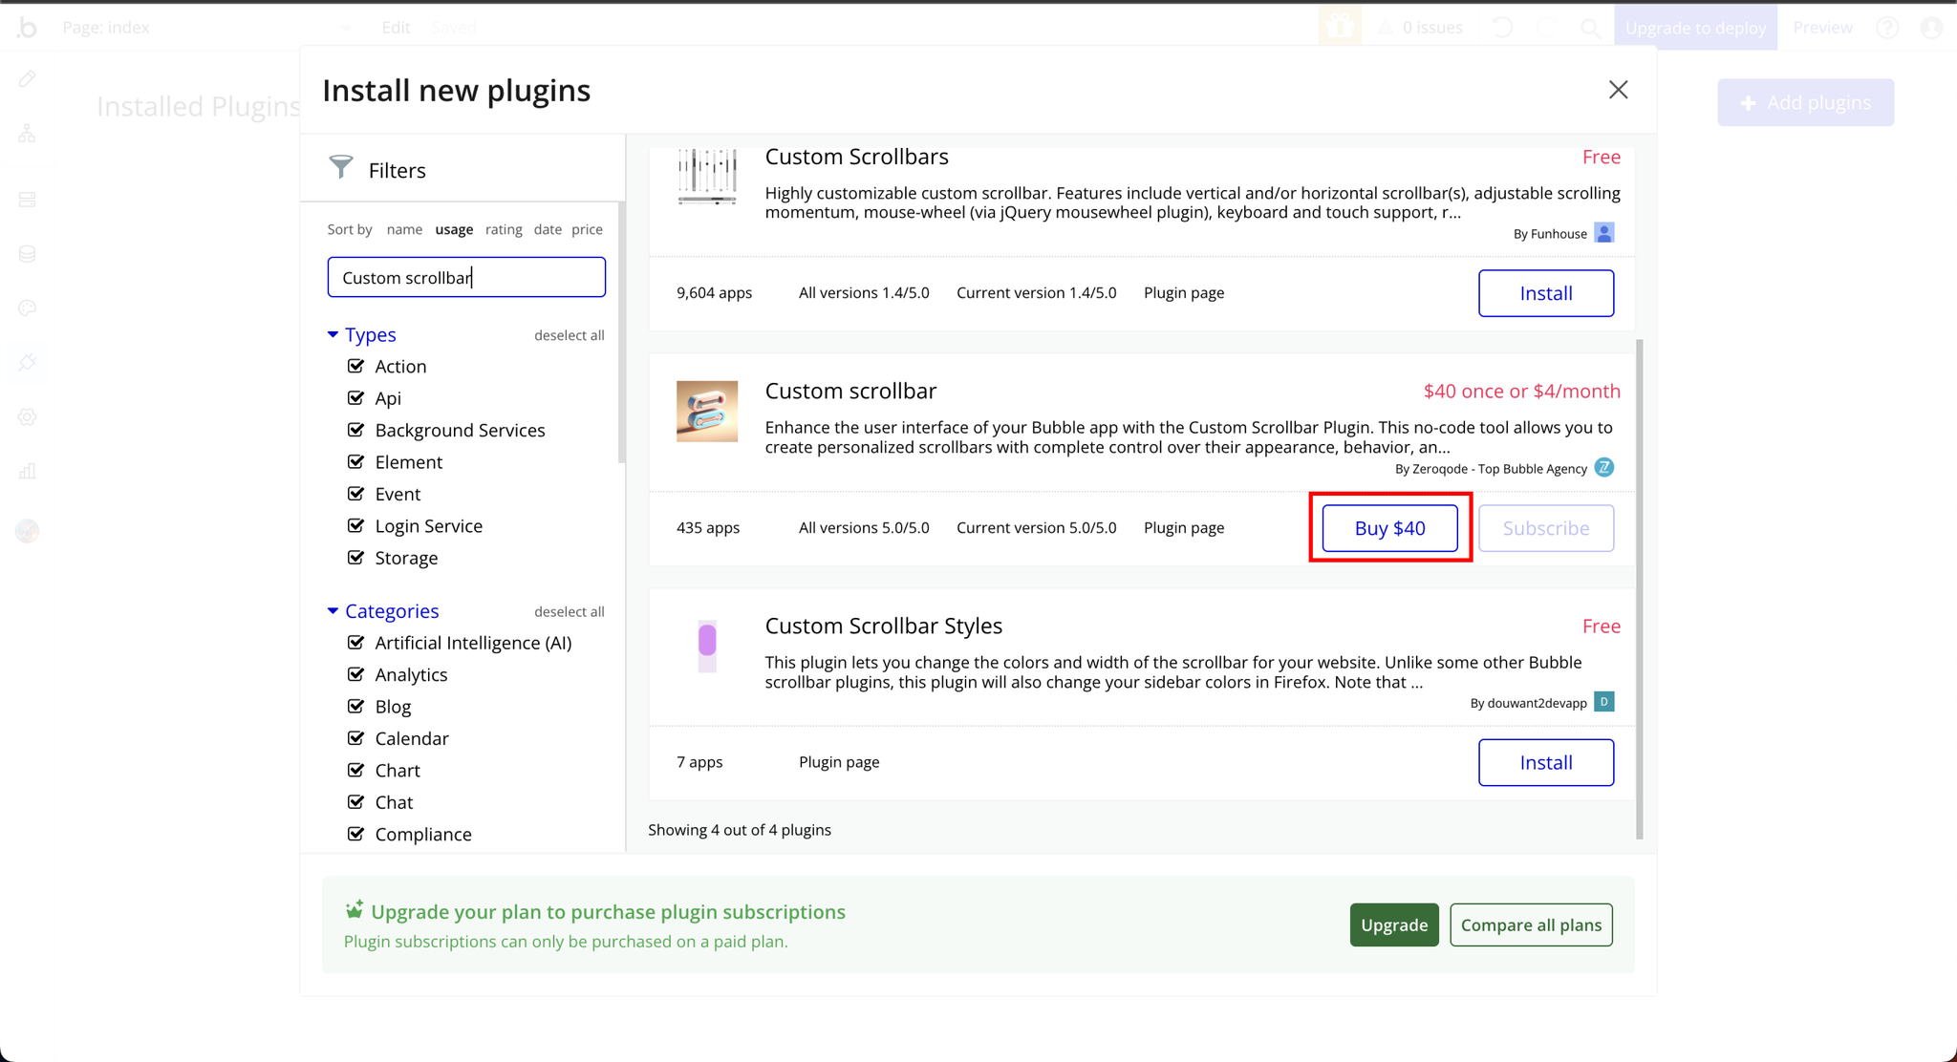This screenshot has height=1062, width=1957.
Task: Toggle the Action type checkbox
Action: pyautogui.click(x=357, y=365)
